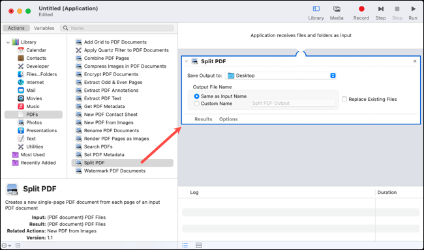The height and width of the screenshot is (250, 424).
Task: Open Save Output to Desktop dropdown
Action: pyautogui.click(x=280, y=76)
